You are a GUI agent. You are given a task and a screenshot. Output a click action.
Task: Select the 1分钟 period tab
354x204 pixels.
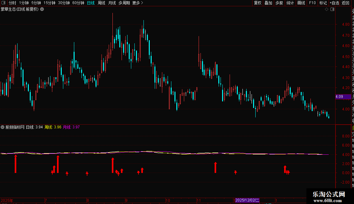coord(24,3)
